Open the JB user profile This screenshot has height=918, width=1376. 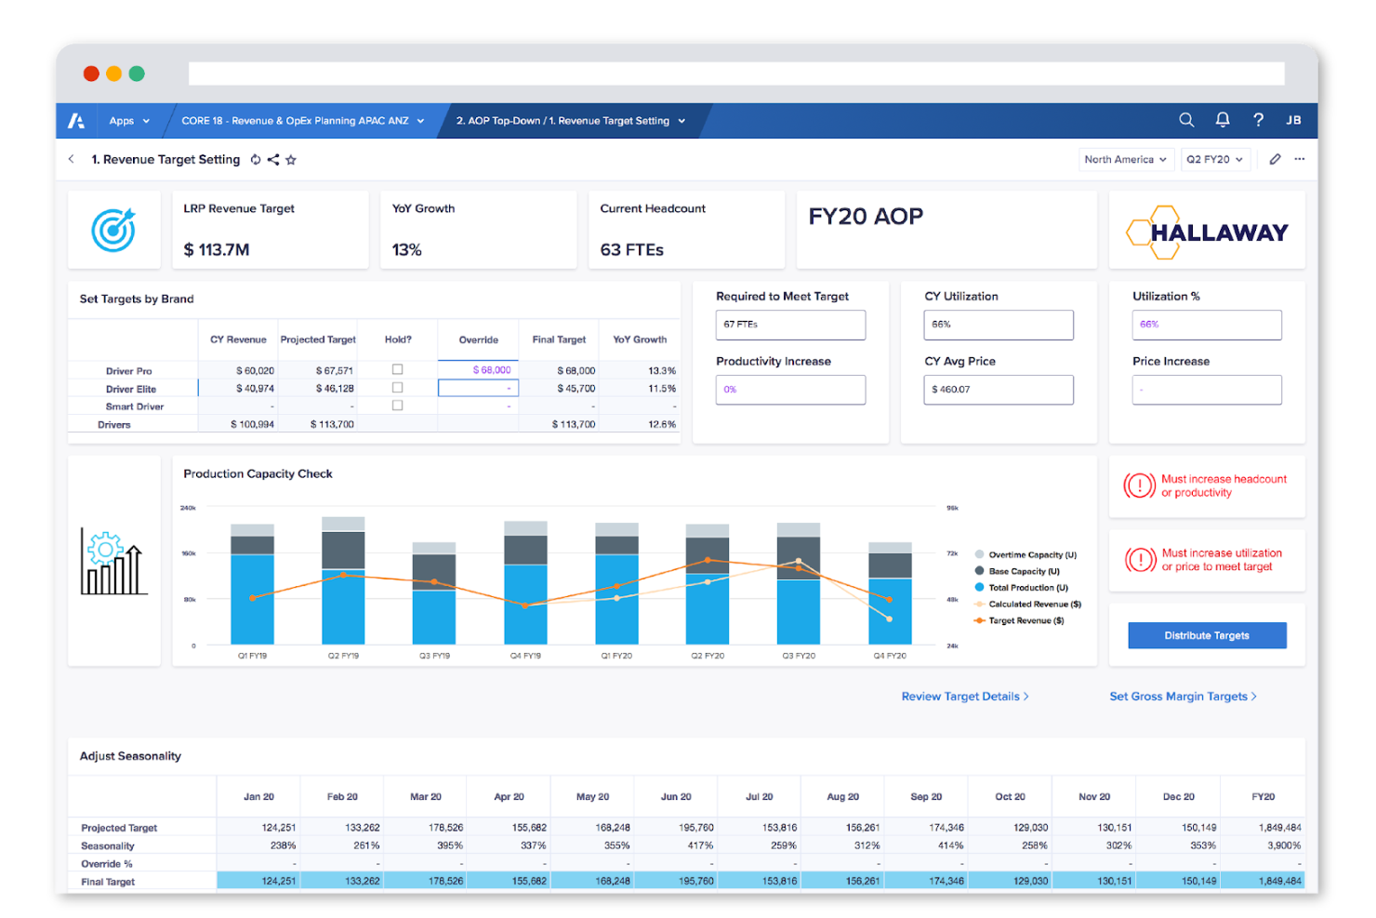(x=1293, y=120)
